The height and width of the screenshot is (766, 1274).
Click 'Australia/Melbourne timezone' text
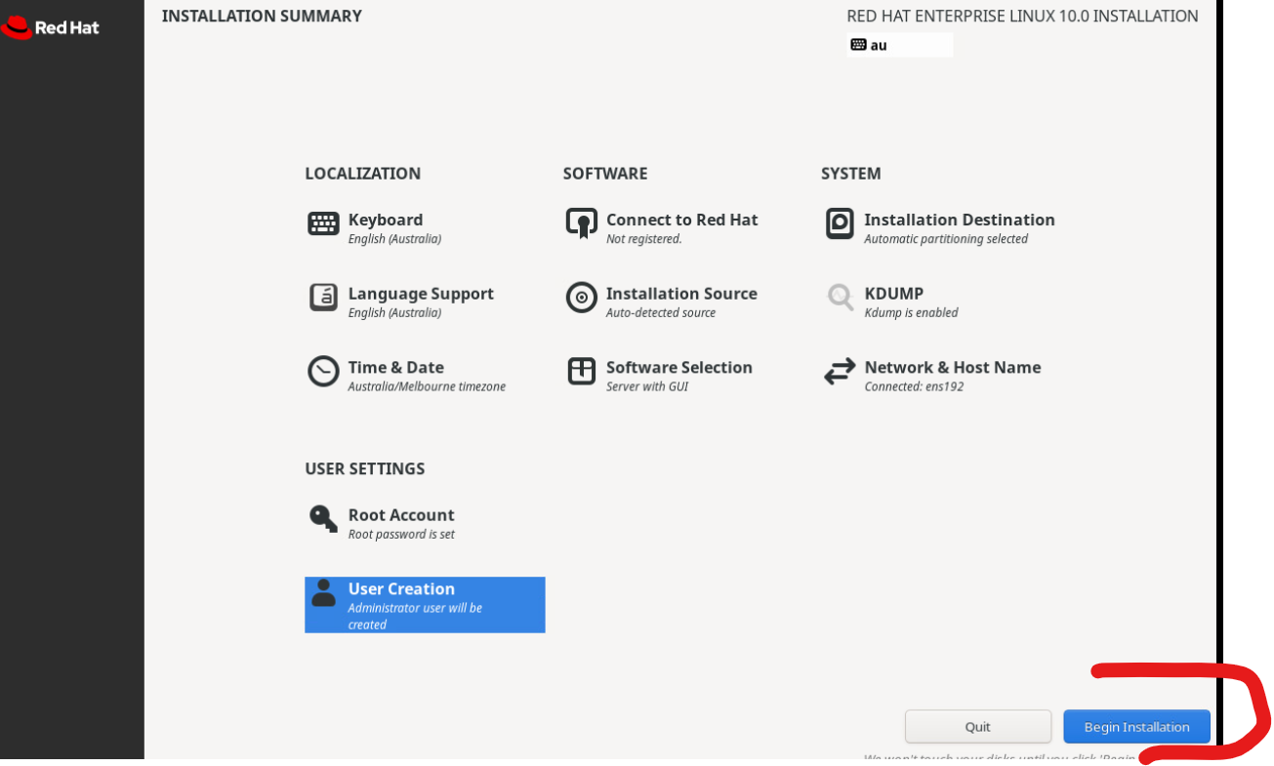coord(427,386)
